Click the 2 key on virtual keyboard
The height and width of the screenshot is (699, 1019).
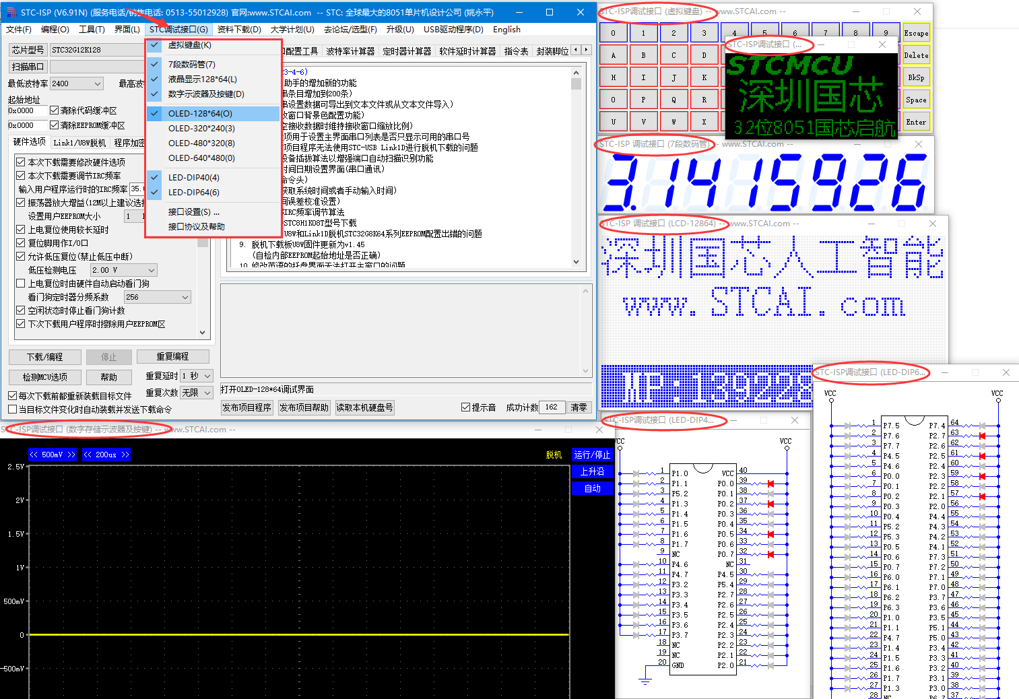(673, 33)
